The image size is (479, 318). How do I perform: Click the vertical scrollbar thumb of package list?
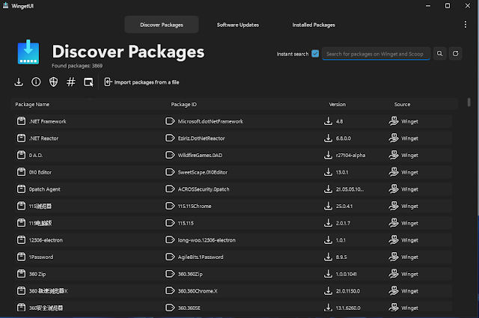point(469,103)
